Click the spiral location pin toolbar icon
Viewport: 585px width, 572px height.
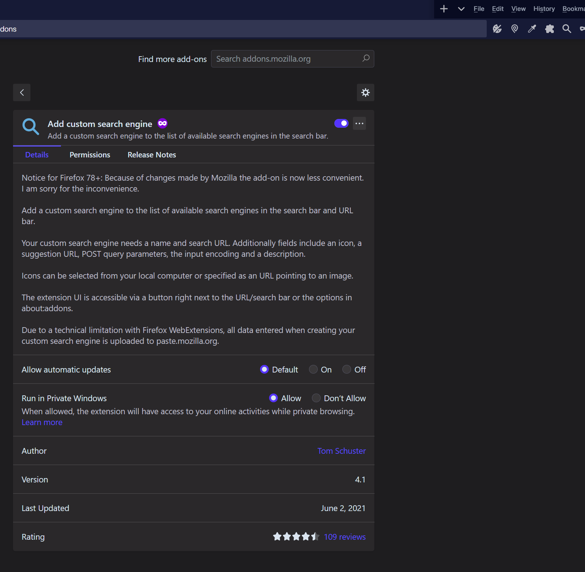tap(514, 29)
